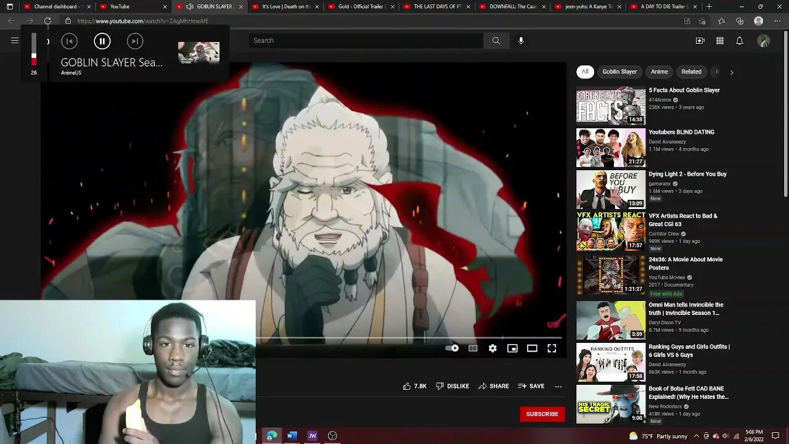
Task: Activate voice search microphone
Action: [521, 41]
